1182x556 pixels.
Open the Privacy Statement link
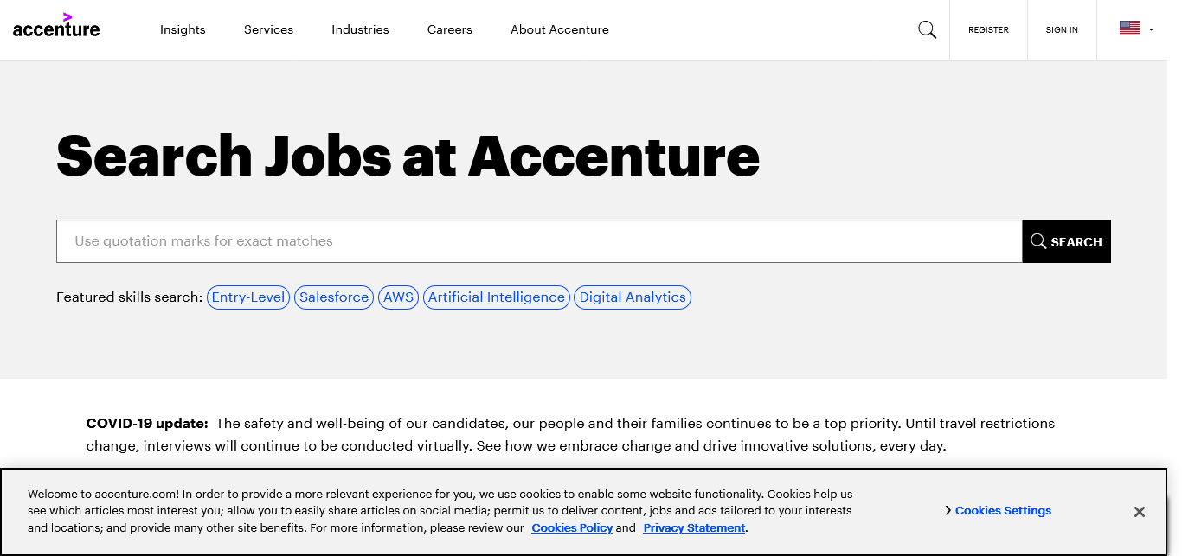(694, 528)
